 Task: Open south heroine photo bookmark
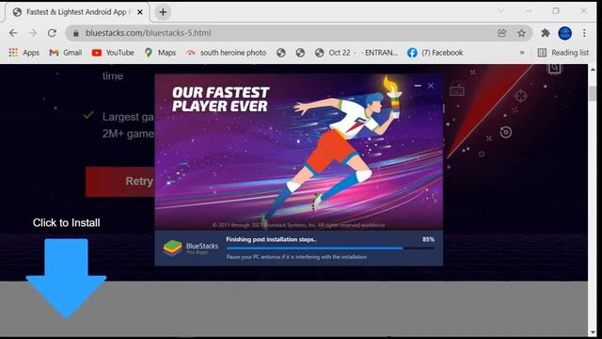[226, 53]
